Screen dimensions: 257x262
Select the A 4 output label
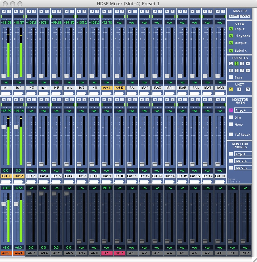170,253
